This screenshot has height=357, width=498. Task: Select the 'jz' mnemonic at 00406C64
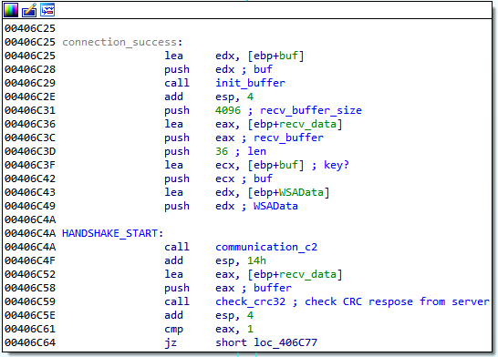click(x=171, y=342)
